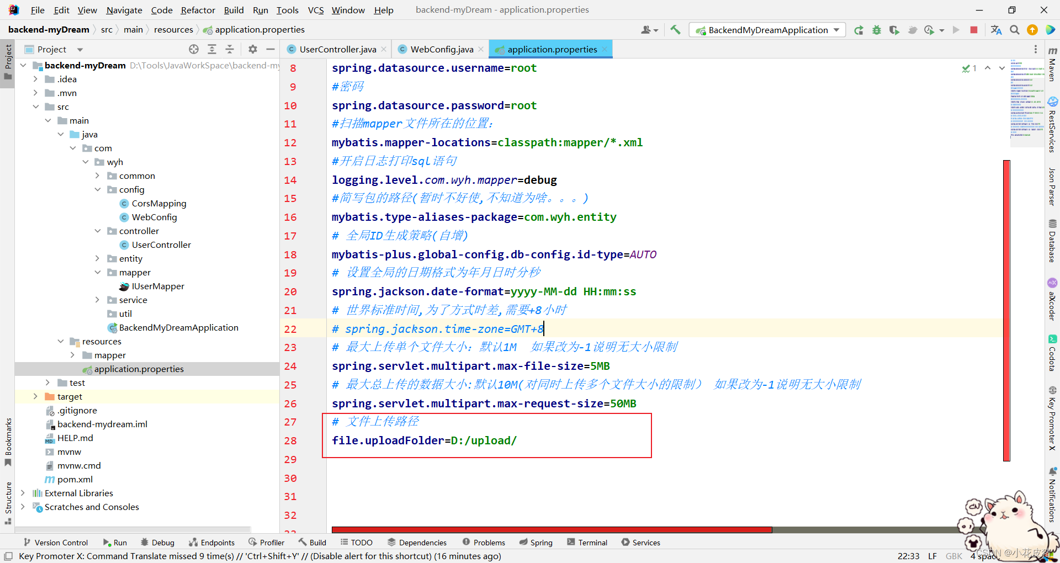1060x563 pixels.
Task: Open the run configuration BackendMyDreamApplication dropdown
Action: [767, 30]
